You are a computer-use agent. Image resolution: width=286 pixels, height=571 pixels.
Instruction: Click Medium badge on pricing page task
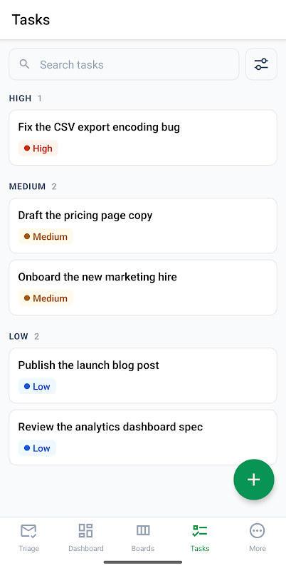pos(46,236)
